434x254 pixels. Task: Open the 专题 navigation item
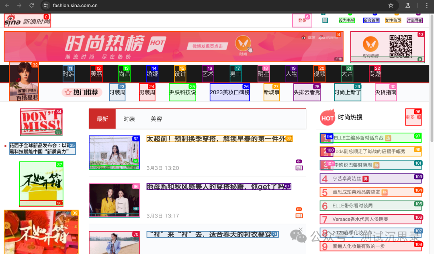click(375, 74)
